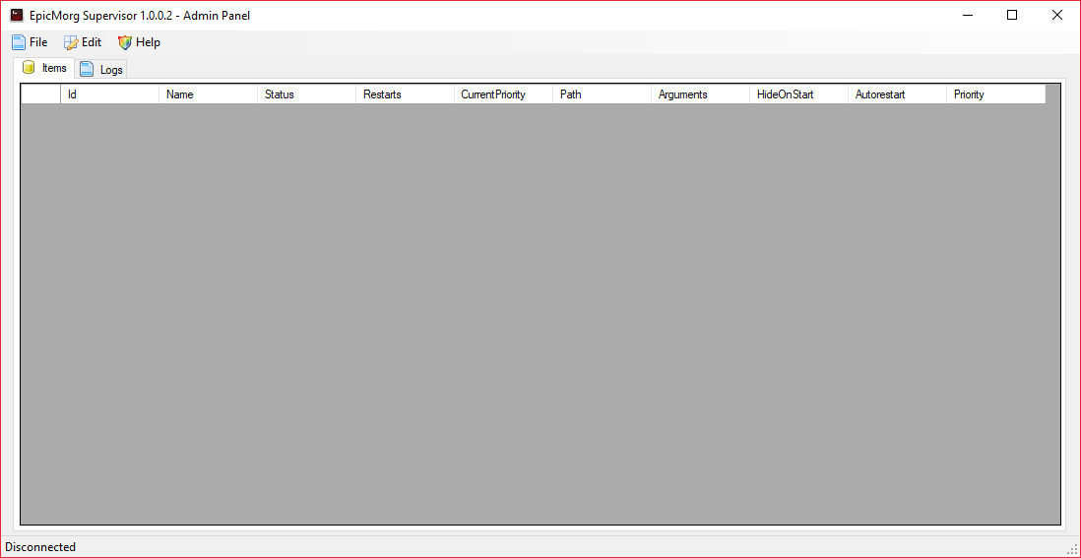Viewport: 1081px width, 558px height.
Task: Sort by the Status column header
Action: (x=307, y=95)
